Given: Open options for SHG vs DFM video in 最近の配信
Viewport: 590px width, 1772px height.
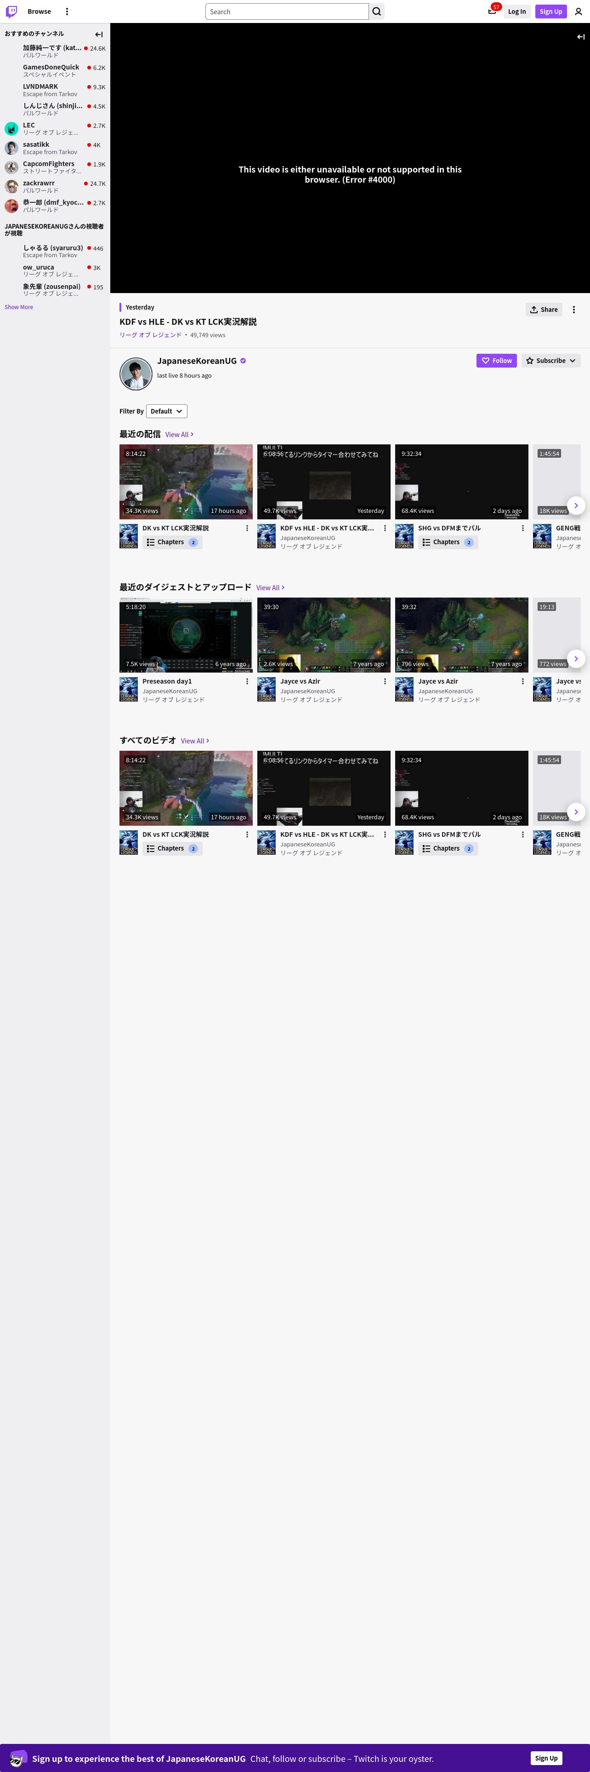Looking at the screenshot, I should point(523,528).
